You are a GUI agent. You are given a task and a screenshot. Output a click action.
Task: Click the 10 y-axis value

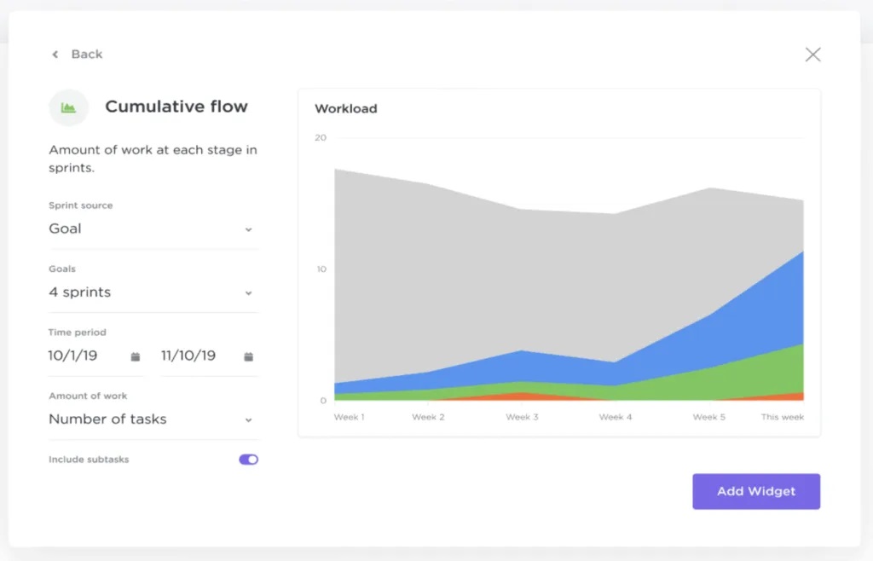point(321,269)
